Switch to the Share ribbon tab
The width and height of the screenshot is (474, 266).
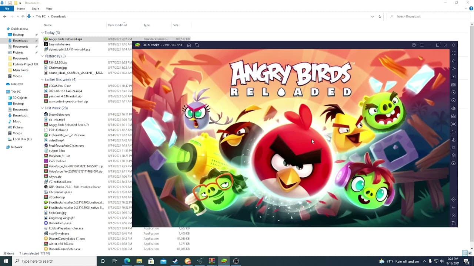[35, 8]
